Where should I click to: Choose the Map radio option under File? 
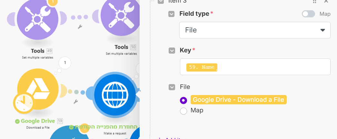coord(183,111)
